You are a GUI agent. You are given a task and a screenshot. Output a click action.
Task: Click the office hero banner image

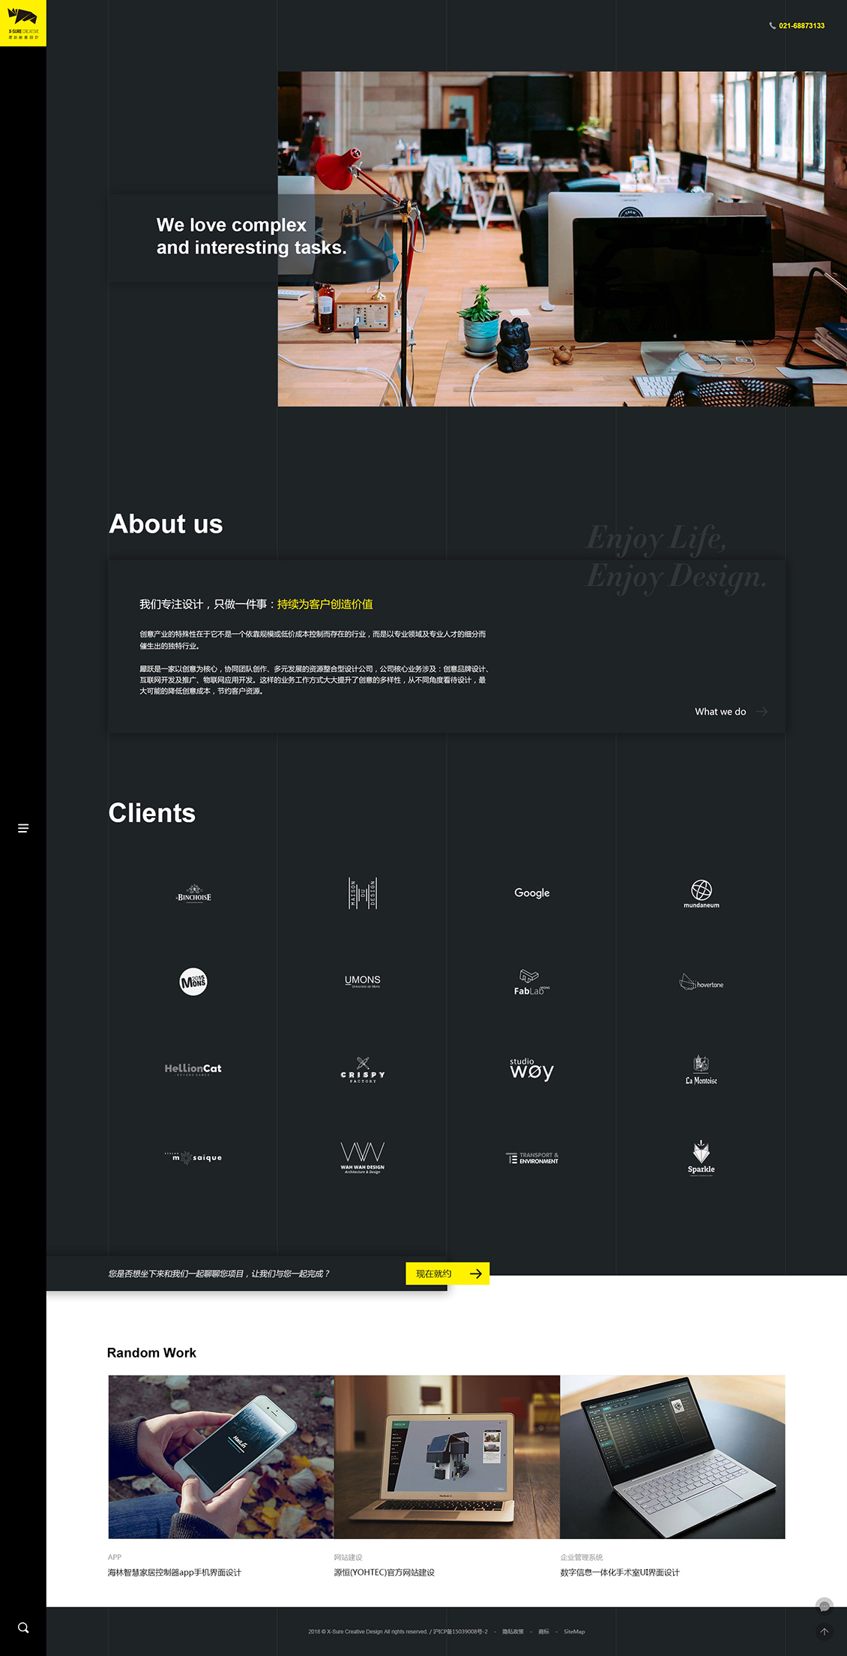pos(562,238)
